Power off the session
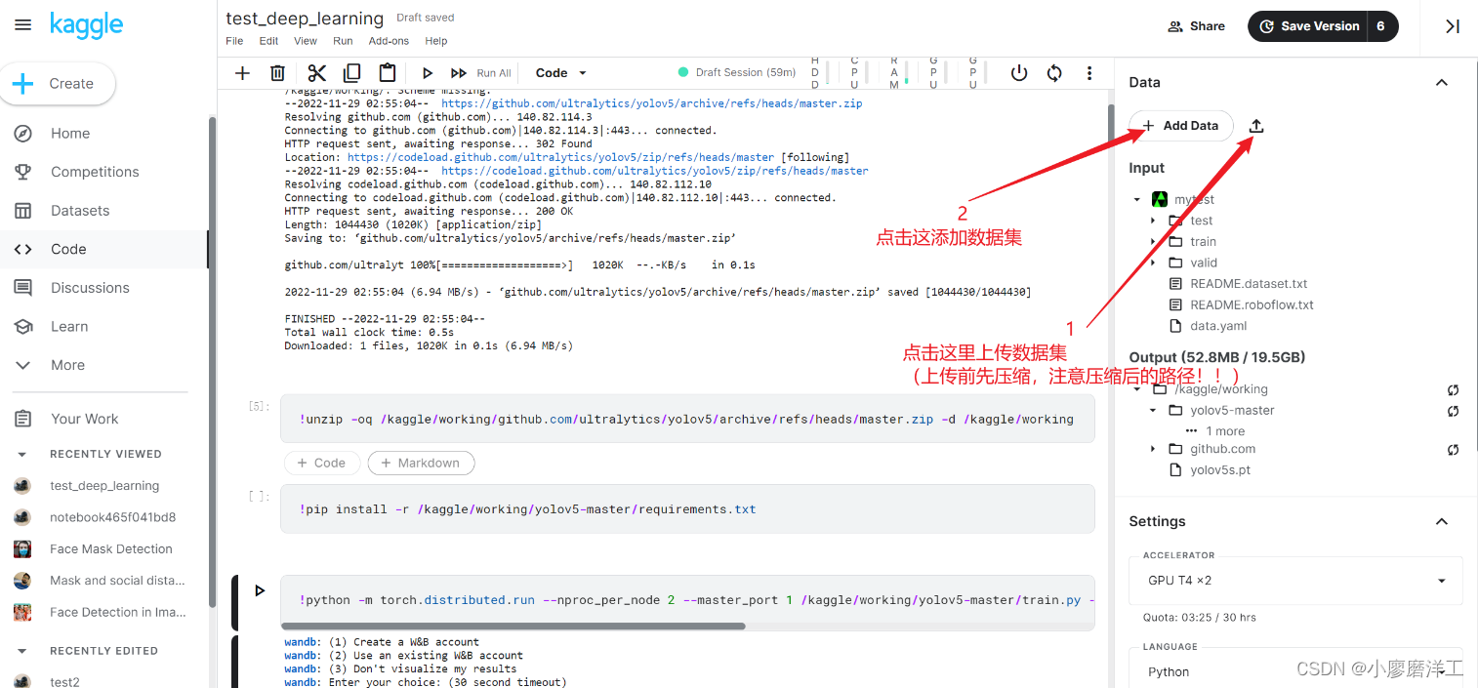 [1019, 73]
